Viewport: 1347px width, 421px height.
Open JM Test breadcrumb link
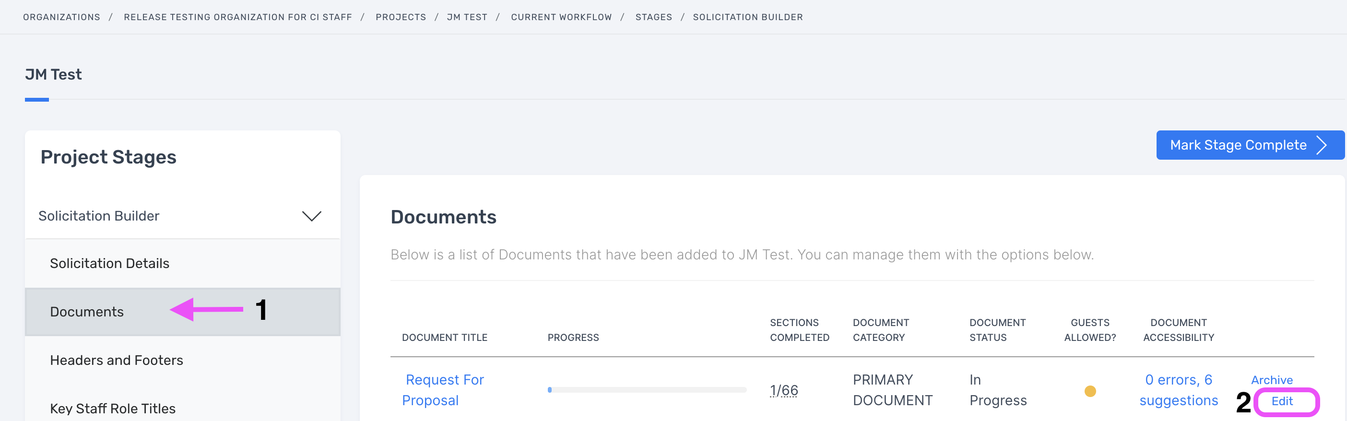coord(467,17)
